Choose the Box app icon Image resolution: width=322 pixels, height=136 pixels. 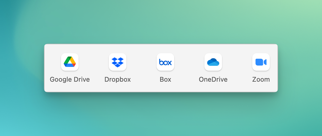(x=165, y=62)
